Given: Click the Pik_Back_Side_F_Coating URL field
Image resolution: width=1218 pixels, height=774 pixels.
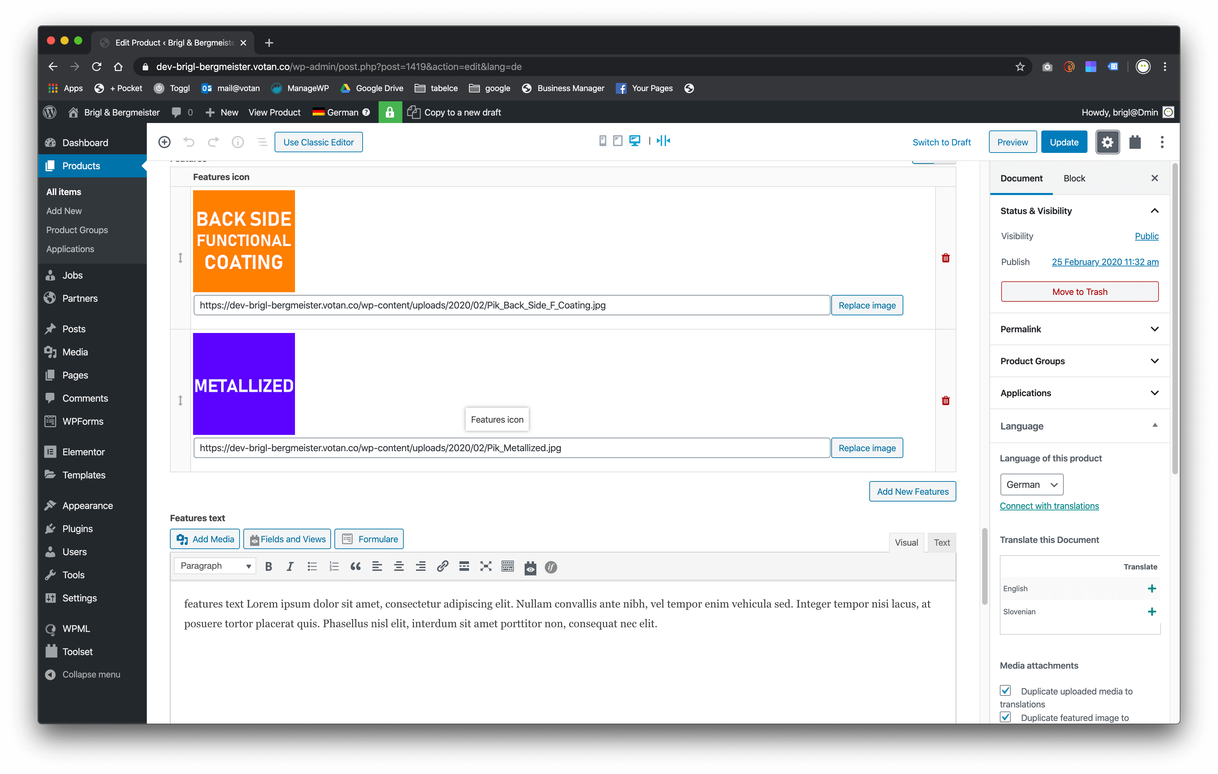Looking at the screenshot, I should tap(511, 305).
